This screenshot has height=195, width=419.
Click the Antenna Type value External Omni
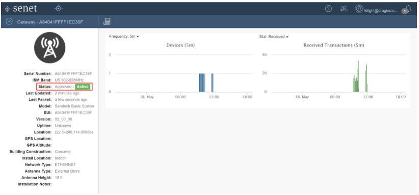click(67, 171)
